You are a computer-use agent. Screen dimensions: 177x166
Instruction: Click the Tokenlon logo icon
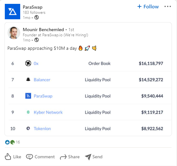(x=28, y=128)
